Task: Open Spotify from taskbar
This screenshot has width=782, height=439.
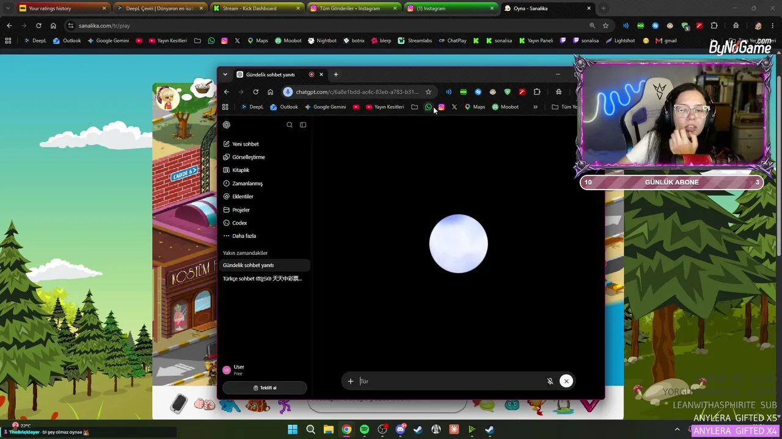Action: point(364,429)
